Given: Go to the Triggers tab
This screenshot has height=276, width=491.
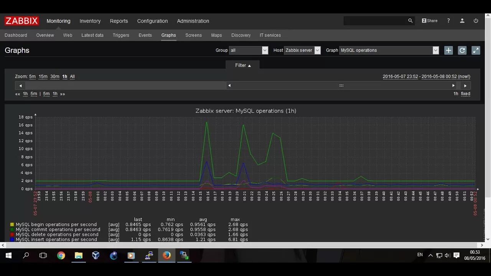Looking at the screenshot, I should 121,35.
